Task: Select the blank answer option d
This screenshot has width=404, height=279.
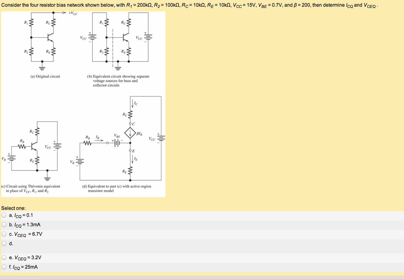Action: tap(4, 243)
